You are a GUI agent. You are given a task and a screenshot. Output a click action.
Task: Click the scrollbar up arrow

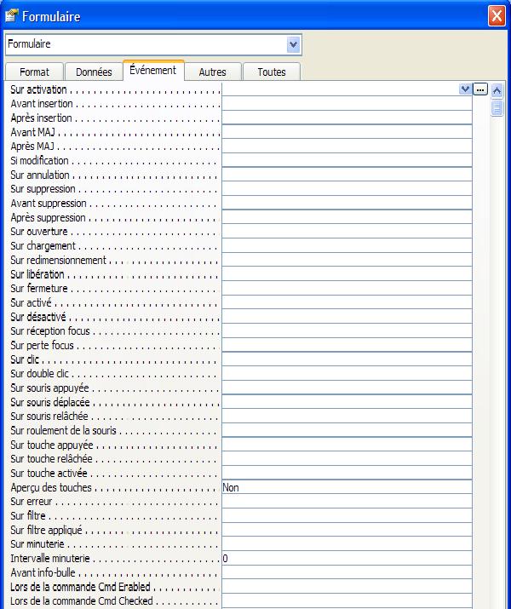[x=497, y=91]
